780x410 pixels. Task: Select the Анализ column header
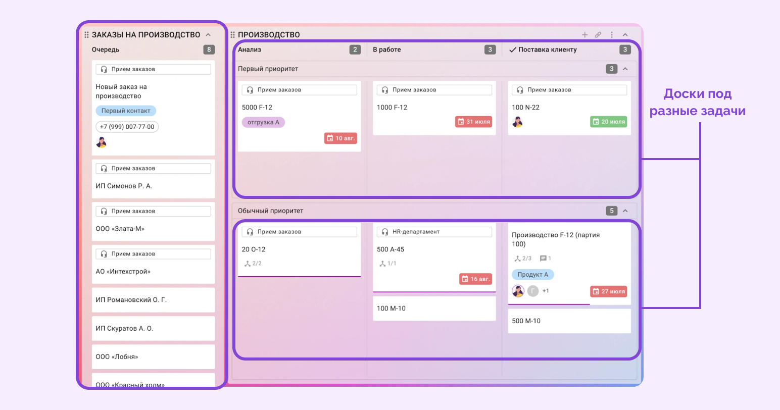coord(250,49)
